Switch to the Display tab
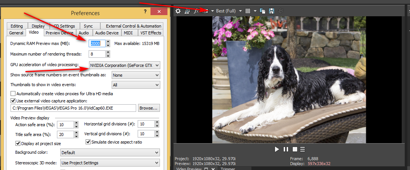The width and height of the screenshot is (410, 170). point(38,26)
